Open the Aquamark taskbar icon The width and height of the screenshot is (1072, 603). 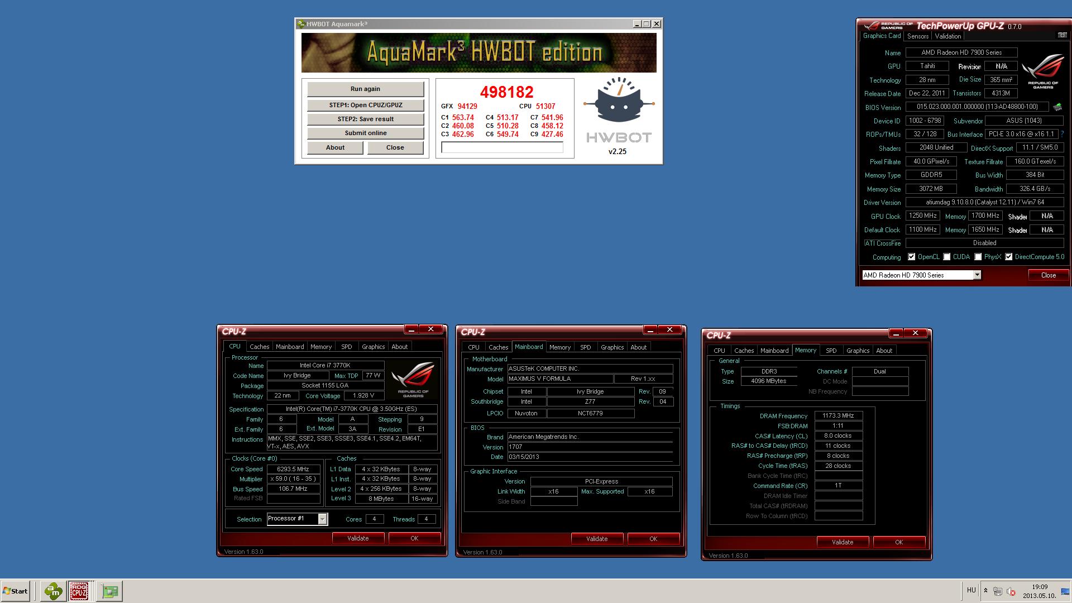coord(54,591)
